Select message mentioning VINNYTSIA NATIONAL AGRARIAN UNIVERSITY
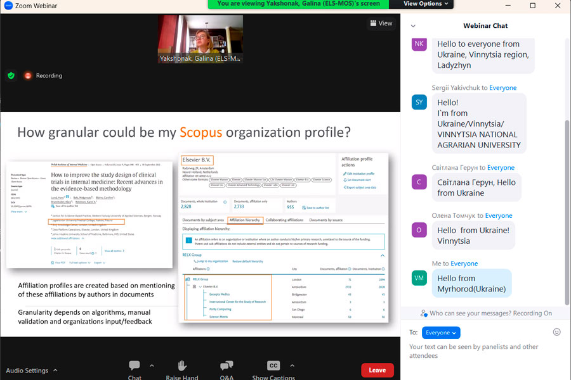Viewport: 571px width, 380px height. coord(479,123)
